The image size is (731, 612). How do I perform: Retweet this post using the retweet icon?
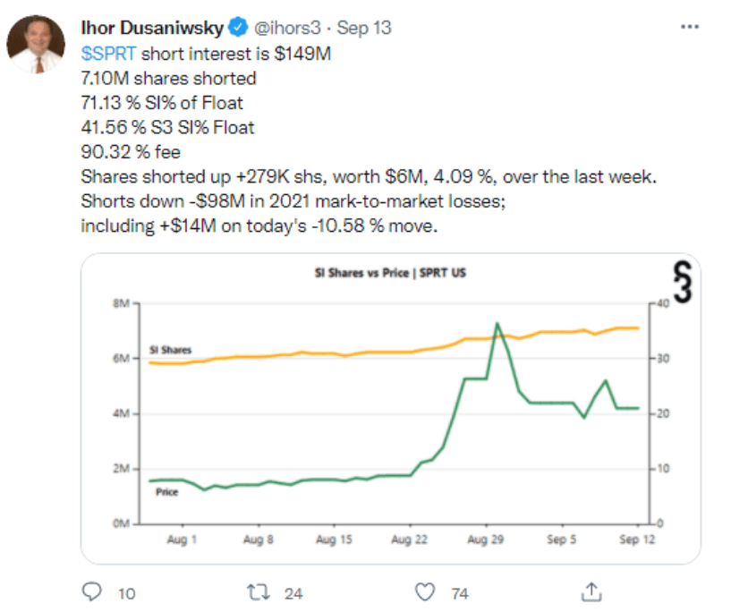point(257,591)
